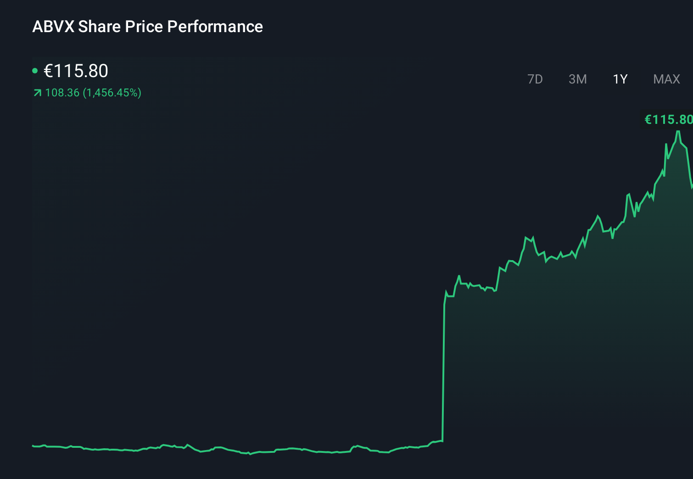This screenshot has height=479, width=693.
Task: Click the ABVX Share Price Performance title
Action: (147, 26)
